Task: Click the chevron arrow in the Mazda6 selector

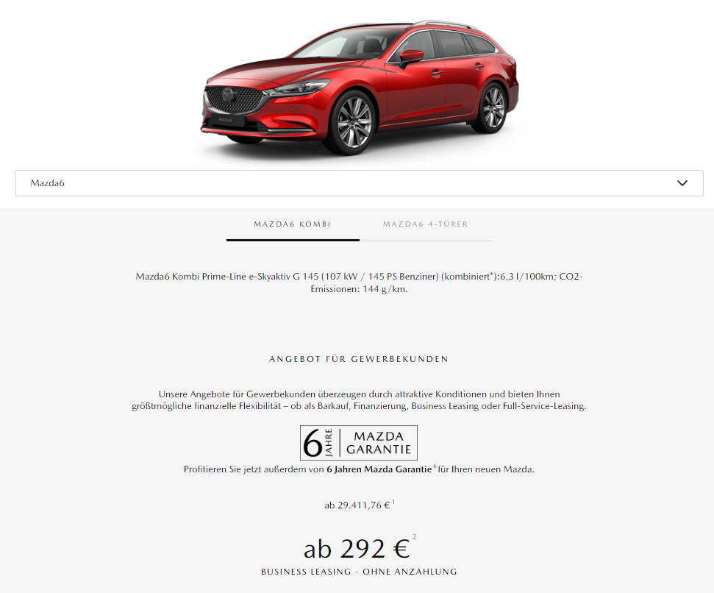Action: click(x=682, y=183)
